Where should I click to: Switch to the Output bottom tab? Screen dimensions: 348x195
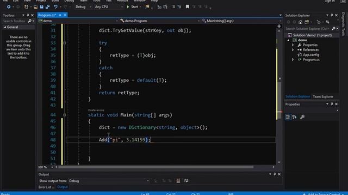click(x=63, y=187)
